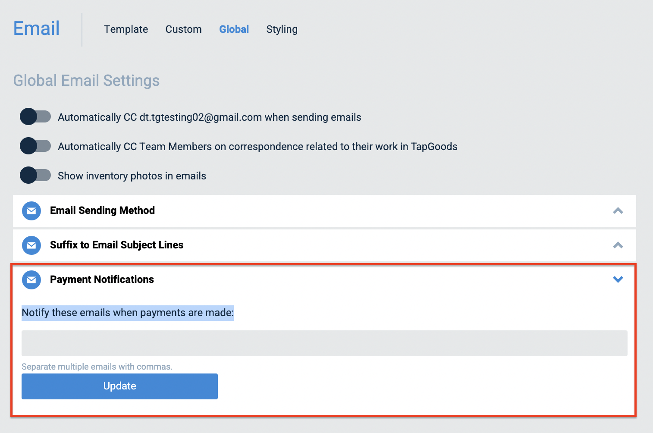
Task: Enable automatic CC for Team Members
Action: click(35, 146)
